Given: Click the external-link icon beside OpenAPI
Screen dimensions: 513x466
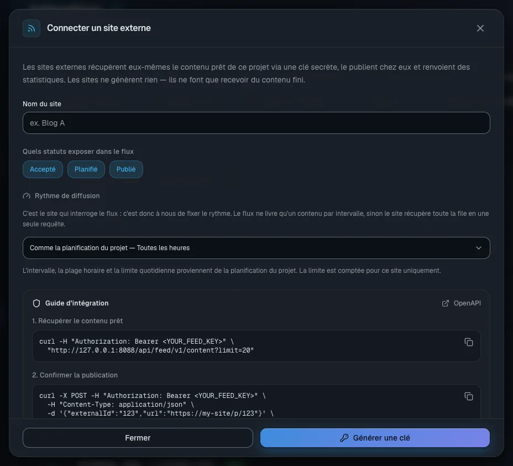Looking at the screenshot, I should [x=445, y=303].
